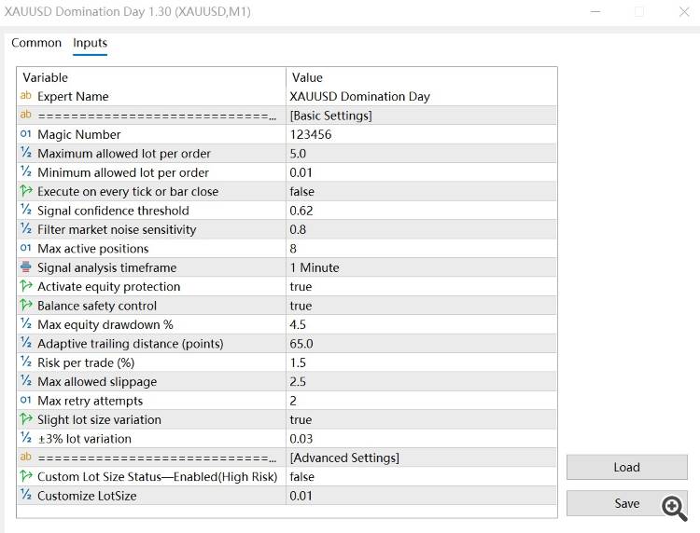The image size is (700, 533).
Task: Click the double type icon beside Maximum allowed lot
Action: click(x=26, y=154)
